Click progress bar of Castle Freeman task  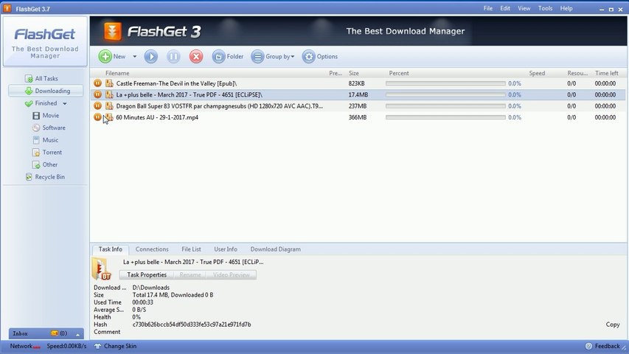[445, 83]
